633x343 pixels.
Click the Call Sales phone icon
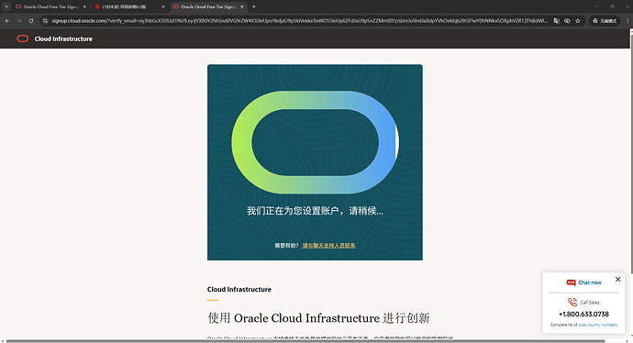(572, 302)
